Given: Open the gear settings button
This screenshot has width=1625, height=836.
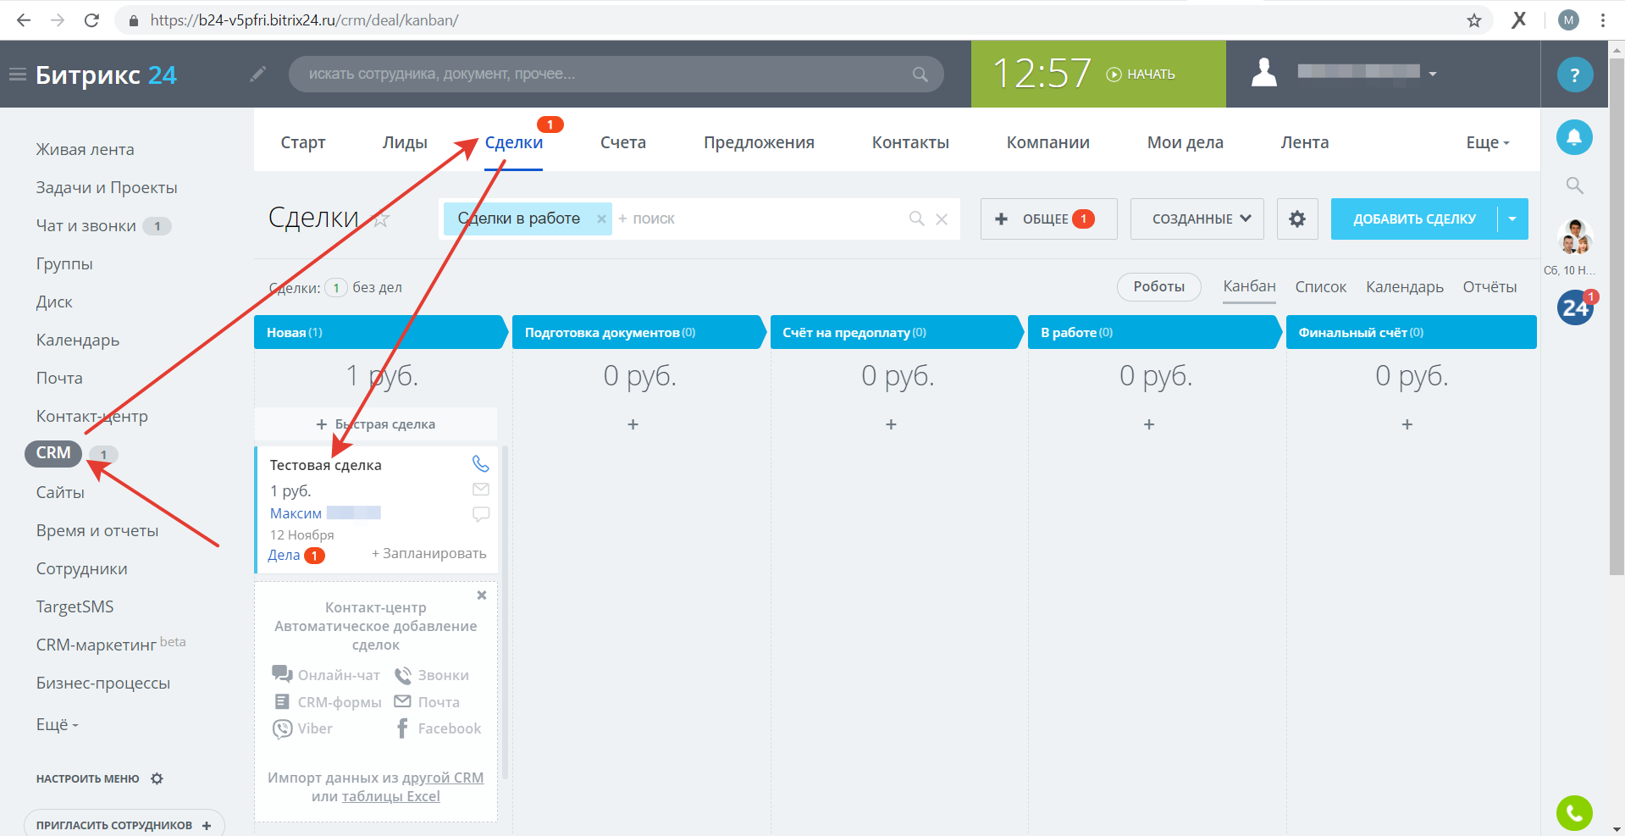Looking at the screenshot, I should click(1297, 219).
